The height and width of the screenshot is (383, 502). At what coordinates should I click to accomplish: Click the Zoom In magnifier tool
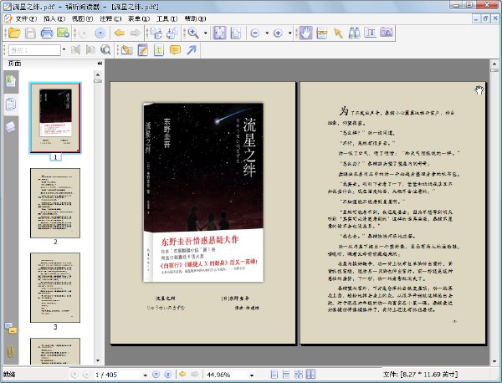(x=193, y=33)
